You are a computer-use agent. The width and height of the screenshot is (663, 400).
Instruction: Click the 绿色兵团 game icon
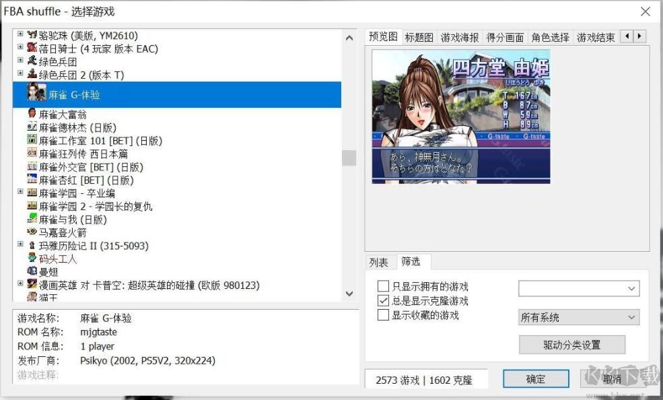[x=32, y=61]
